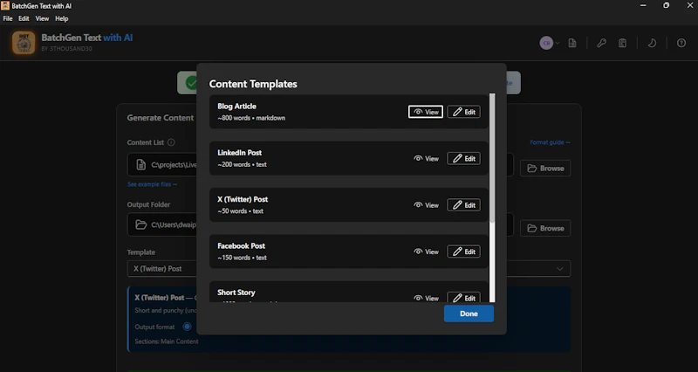Click the Blog Article title text

pos(236,106)
